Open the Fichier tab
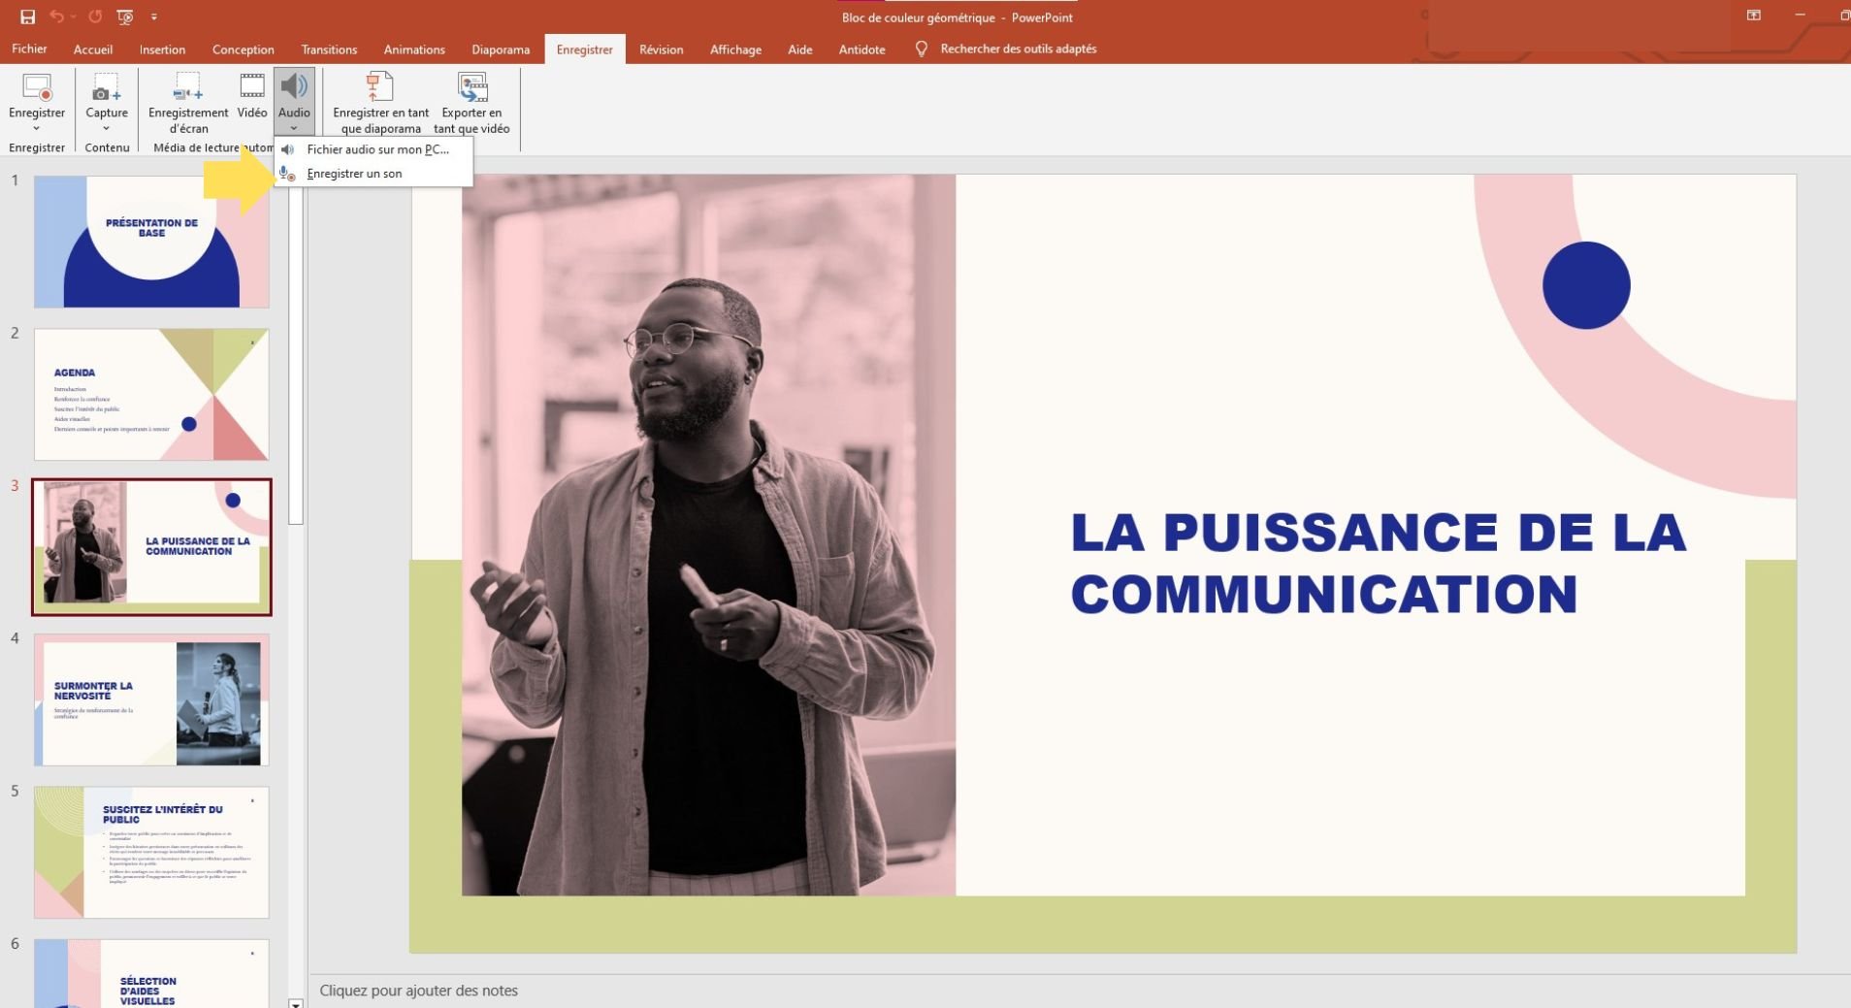Image resolution: width=1851 pixels, height=1008 pixels. point(29,49)
